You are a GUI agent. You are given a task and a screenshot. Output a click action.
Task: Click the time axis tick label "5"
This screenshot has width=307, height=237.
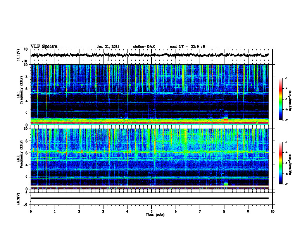(152, 211)
